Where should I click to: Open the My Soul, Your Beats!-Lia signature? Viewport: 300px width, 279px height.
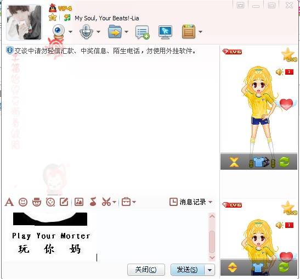click(107, 18)
